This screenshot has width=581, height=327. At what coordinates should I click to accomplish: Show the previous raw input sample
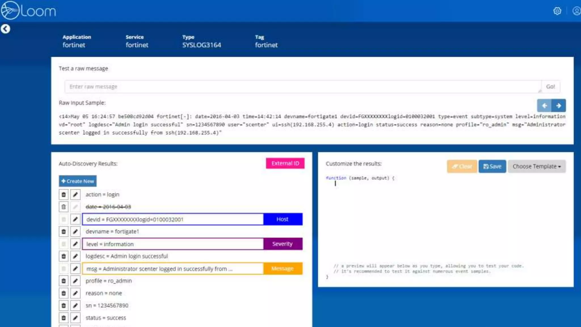point(544,106)
